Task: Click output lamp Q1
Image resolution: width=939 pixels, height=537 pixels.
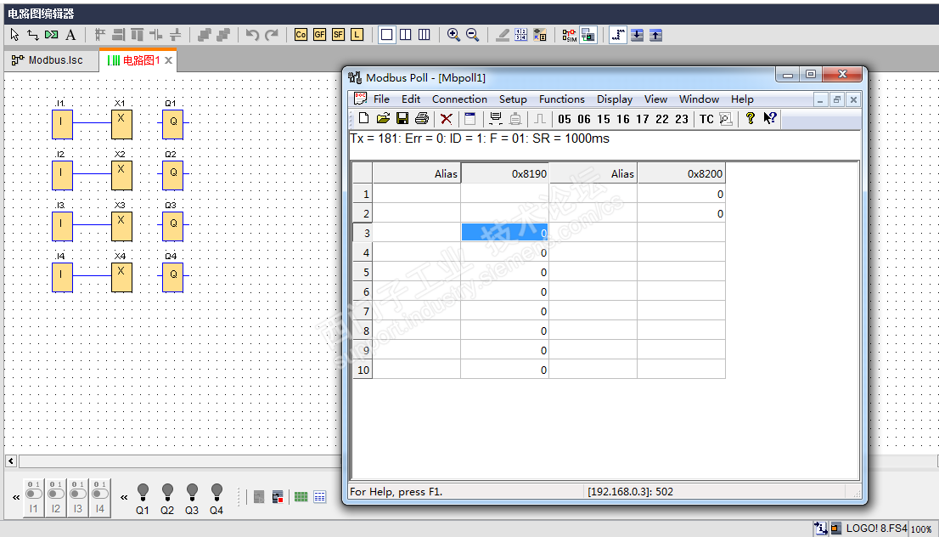Action: click(x=143, y=499)
